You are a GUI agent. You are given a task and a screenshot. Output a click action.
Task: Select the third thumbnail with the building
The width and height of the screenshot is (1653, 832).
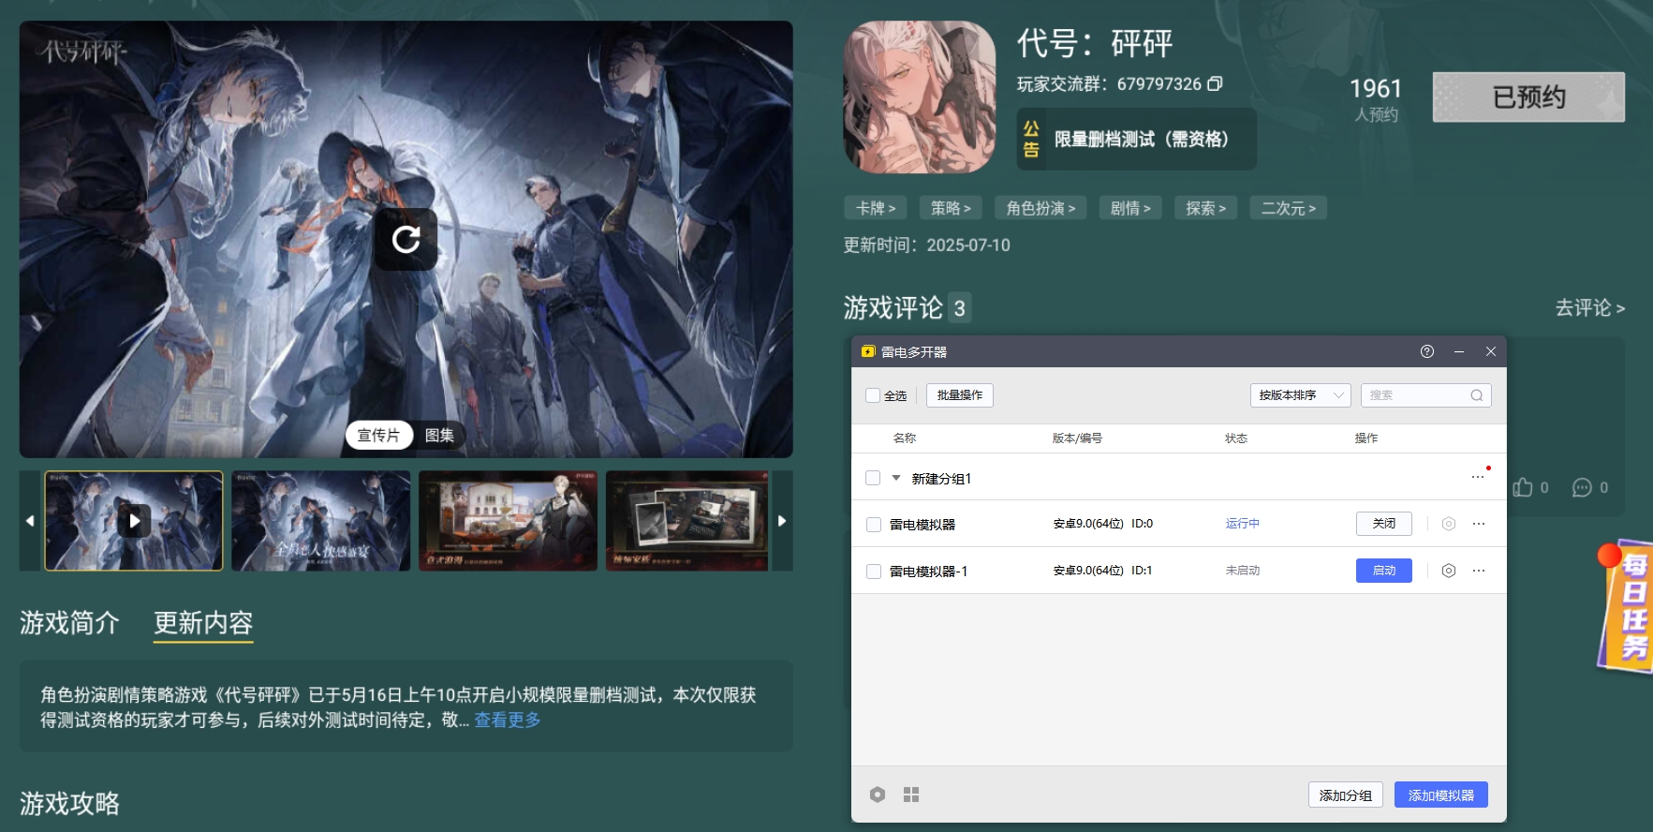(508, 521)
